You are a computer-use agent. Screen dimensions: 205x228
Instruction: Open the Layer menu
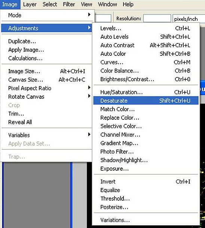pyautogui.click(x=30, y=4)
